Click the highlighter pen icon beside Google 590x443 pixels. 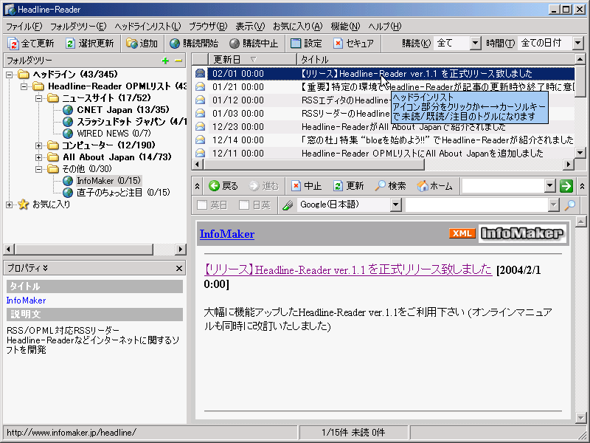tap(288, 205)
